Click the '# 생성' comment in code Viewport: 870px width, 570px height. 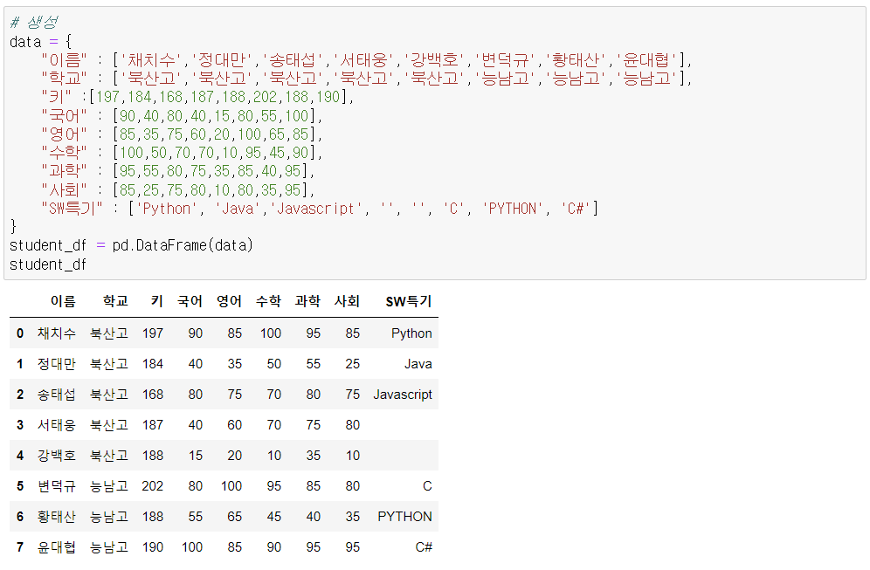(x=34, y=23)
